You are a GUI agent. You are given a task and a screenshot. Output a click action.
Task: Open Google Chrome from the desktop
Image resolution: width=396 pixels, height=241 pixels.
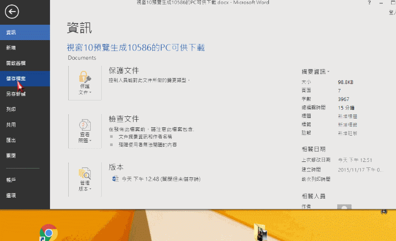[x=48, y=232]
